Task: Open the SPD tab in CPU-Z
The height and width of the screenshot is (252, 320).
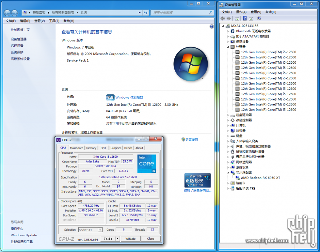Action: point(103,148)
